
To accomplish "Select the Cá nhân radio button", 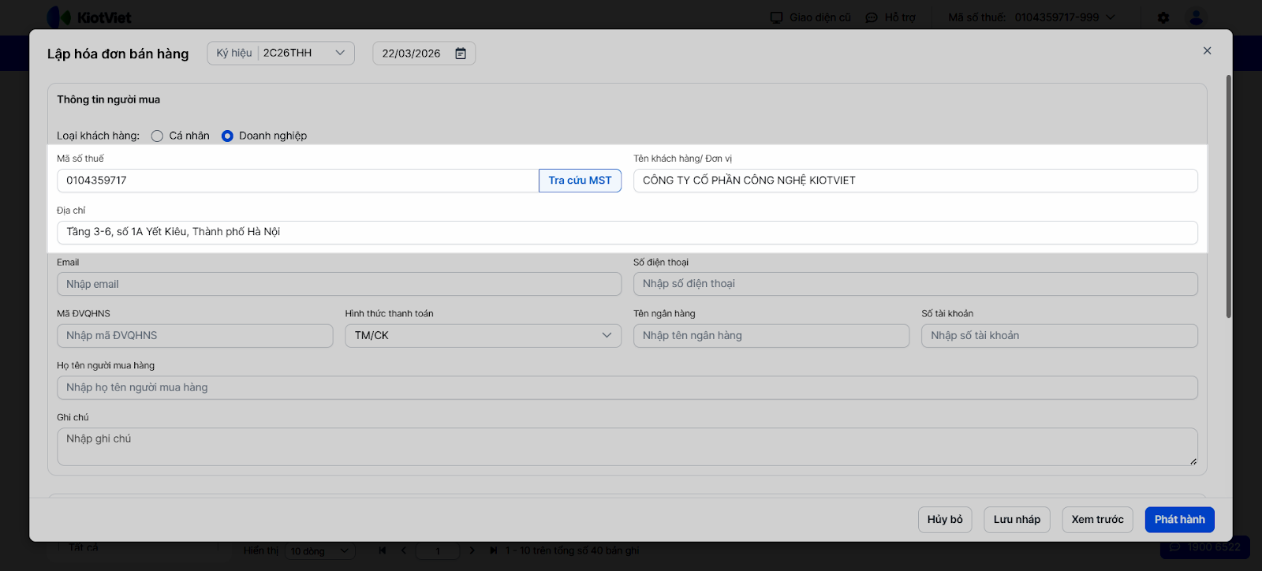I will (157, 136).
